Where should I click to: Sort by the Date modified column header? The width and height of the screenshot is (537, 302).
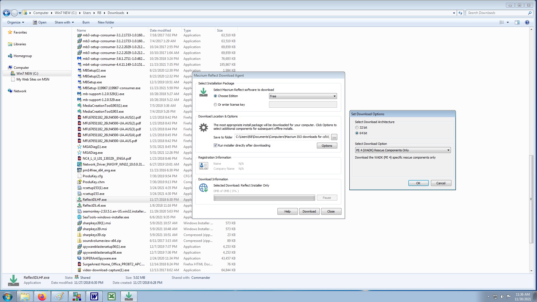[165, 30]
